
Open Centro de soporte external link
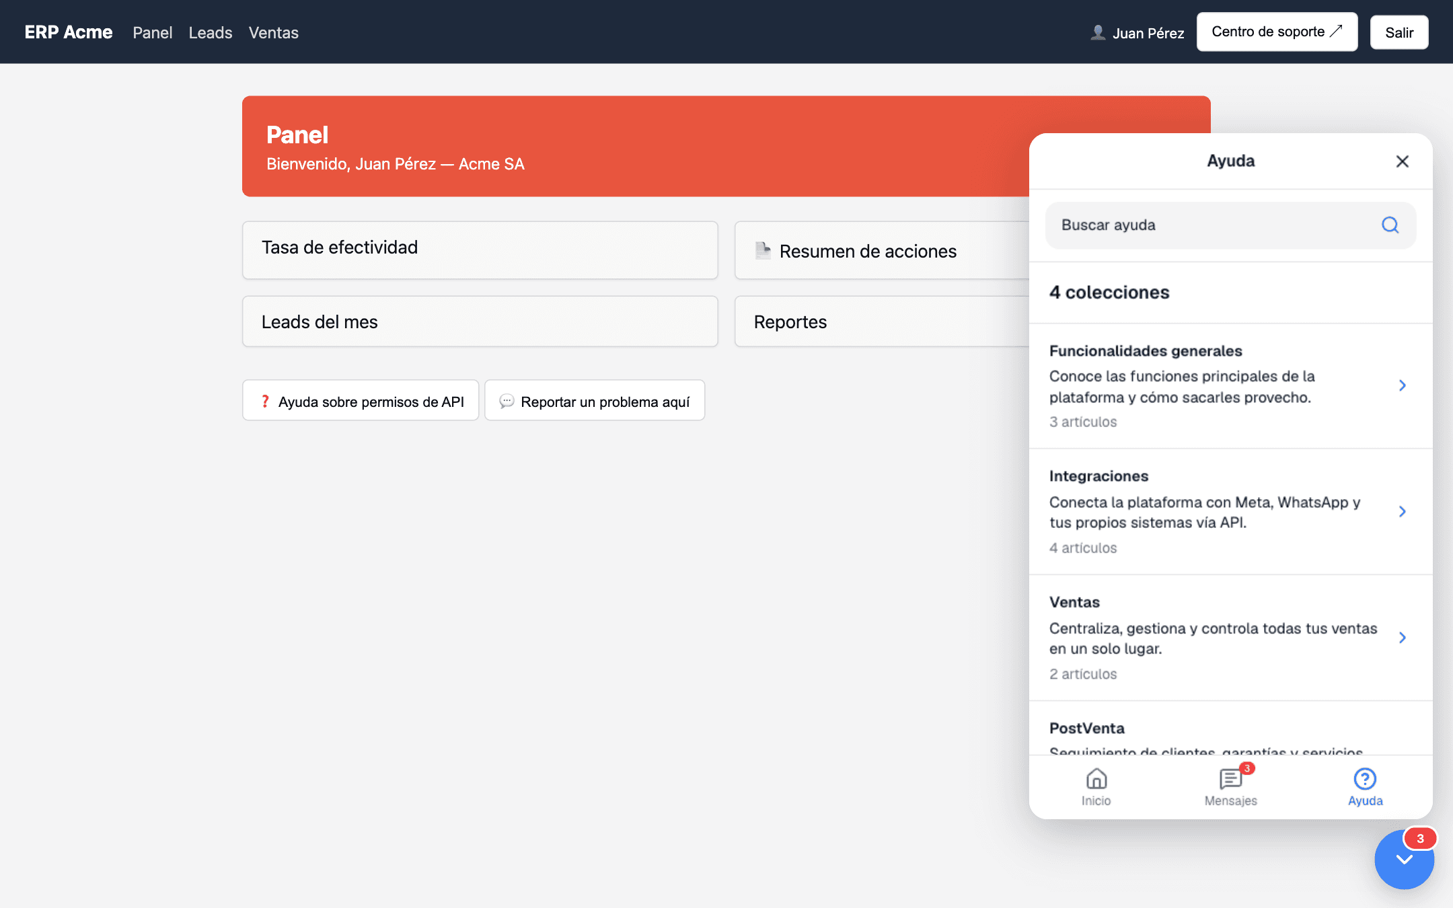click(1277, 32)
